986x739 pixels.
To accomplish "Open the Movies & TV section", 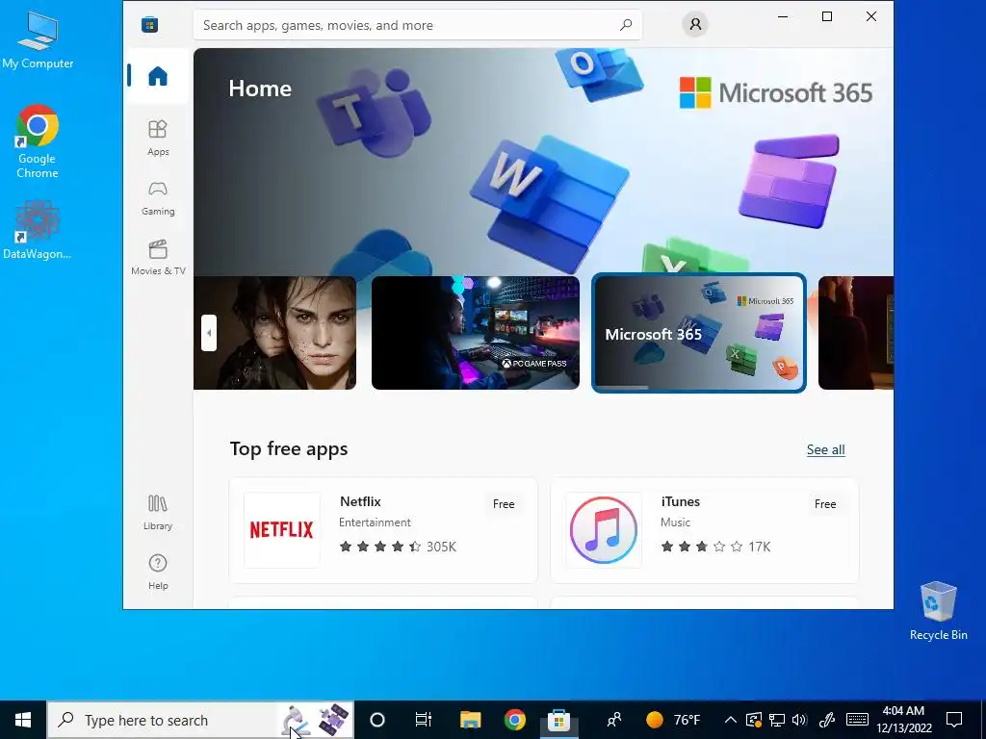I will 158,258.
